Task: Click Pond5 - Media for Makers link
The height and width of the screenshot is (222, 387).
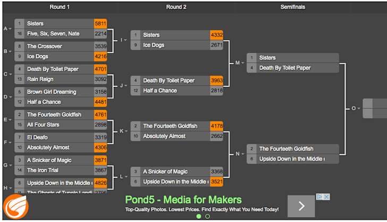Action: click(183, 200)
